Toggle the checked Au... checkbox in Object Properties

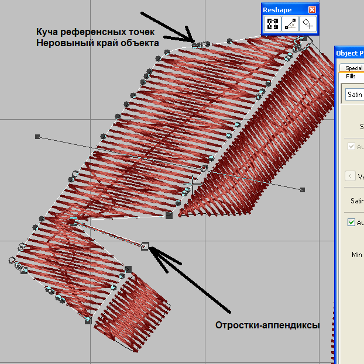(x=351, y=223)
